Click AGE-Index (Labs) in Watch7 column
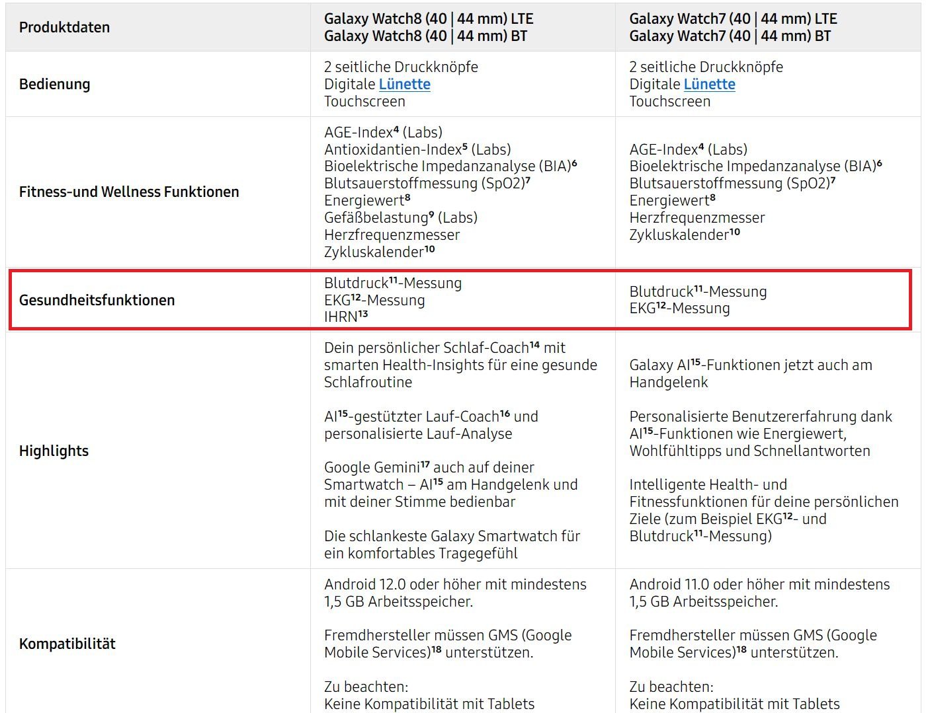The width and height of the screenshot is (928, 713). (689, 149)
